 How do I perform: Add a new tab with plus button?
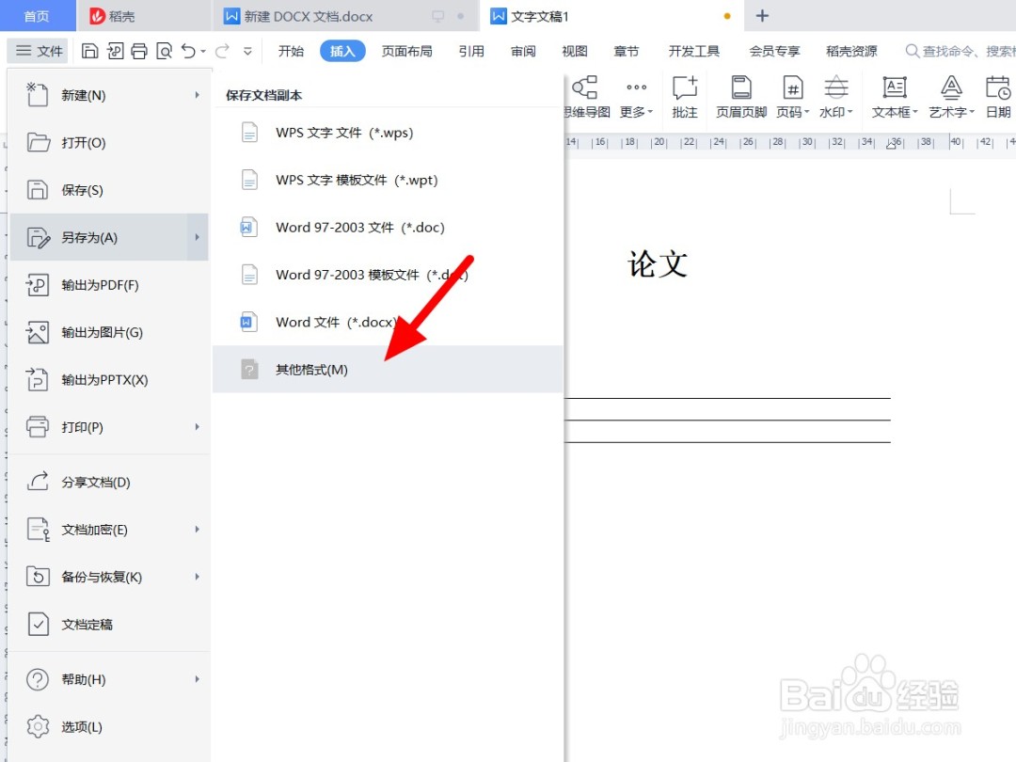(x=763, y=16)
